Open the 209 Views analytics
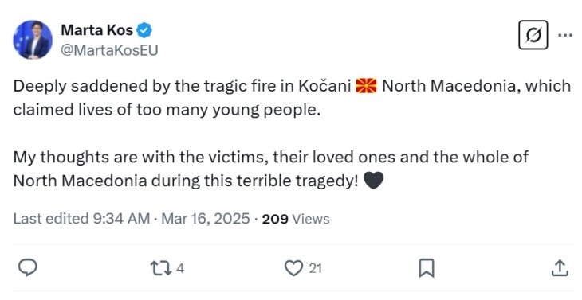This screenshot has width=582, height=300. click(296, 219)
